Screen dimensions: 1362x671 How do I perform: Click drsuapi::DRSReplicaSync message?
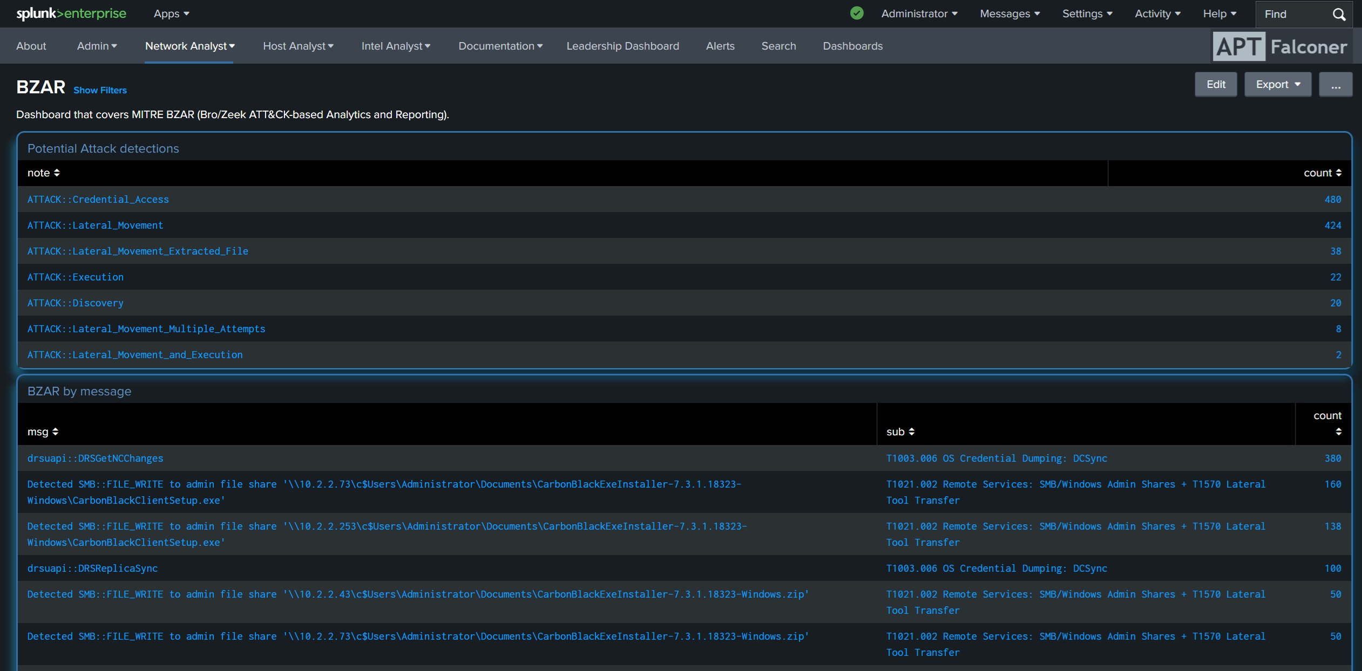click(92, 568)
